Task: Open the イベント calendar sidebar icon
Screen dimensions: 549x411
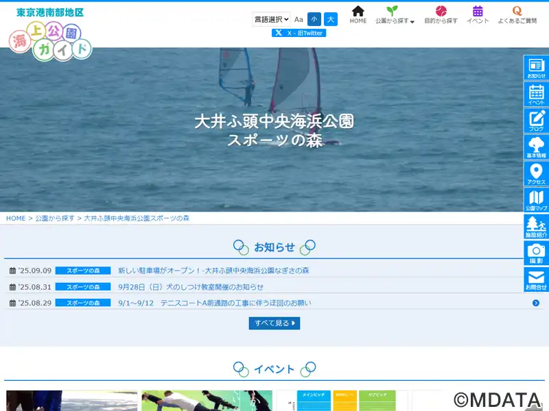Action: coord(536,94)
